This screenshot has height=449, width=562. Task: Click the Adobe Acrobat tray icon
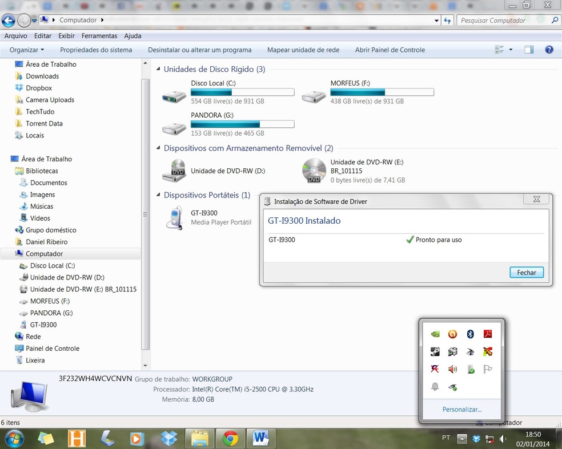point(488,334)
